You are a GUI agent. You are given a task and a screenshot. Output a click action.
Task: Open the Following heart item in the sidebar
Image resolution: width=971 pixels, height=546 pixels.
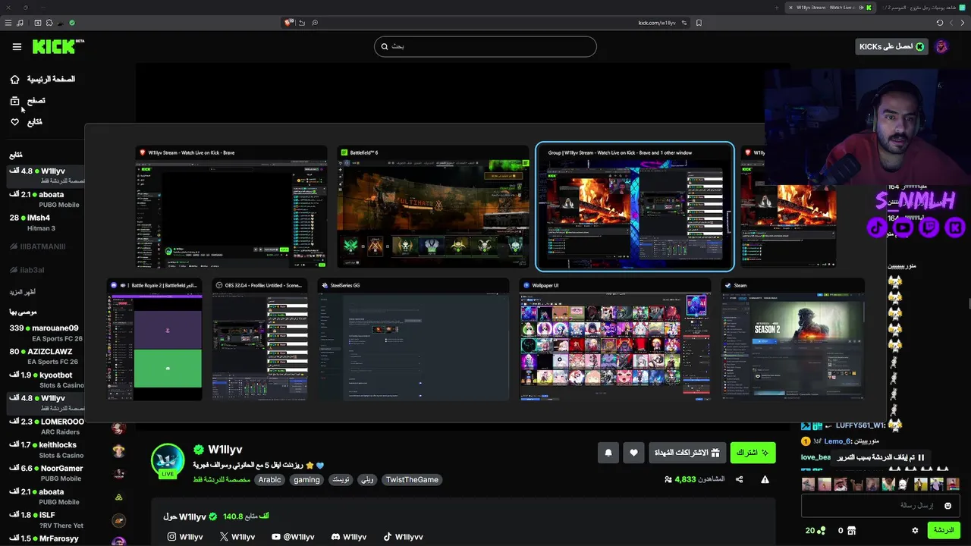[x=27, y=122]
